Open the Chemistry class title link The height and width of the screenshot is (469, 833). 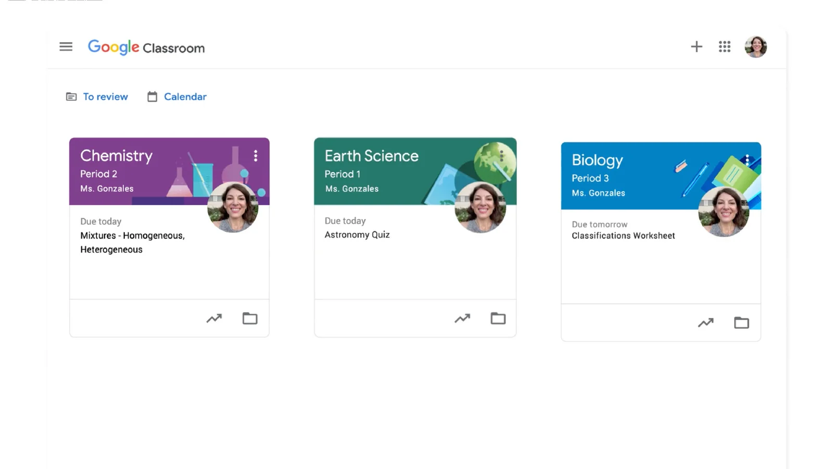[x=116, y=156]
